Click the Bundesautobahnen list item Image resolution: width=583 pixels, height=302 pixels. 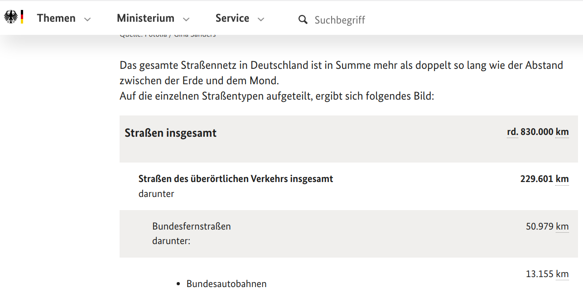pyautogui.click(x=226, y=284)
